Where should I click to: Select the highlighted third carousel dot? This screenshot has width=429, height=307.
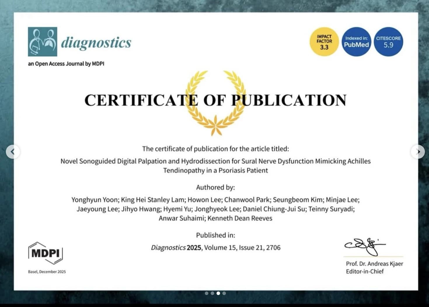click(218, 293)
